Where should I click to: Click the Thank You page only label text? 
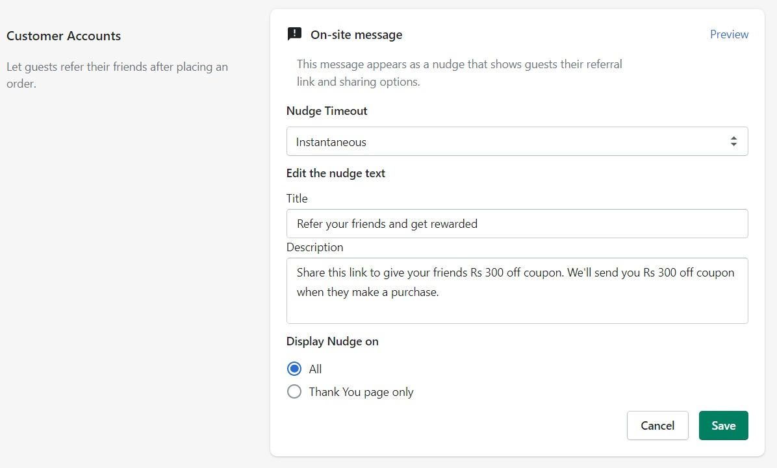point(361,392)
